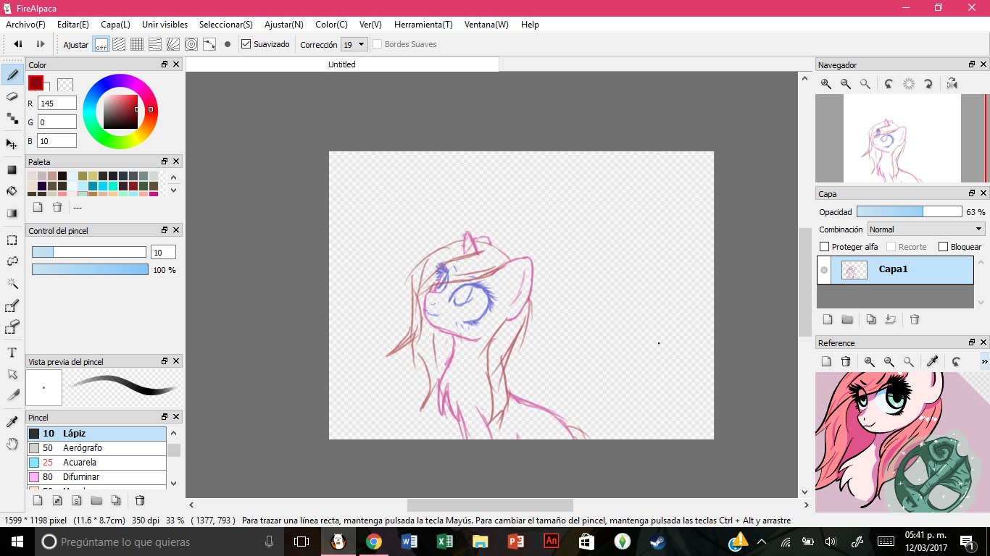Viewport: 990px width, 556px height.
Task: Click the brush size value field
Action: point(163,252)
